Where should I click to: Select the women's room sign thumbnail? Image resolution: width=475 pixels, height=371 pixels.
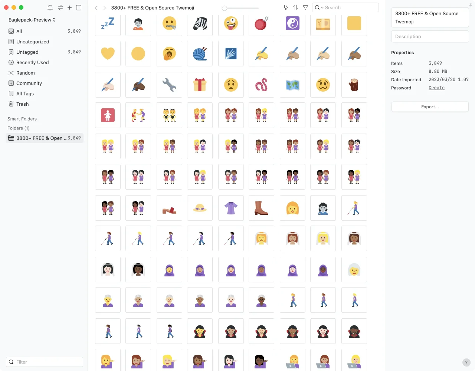108,115
